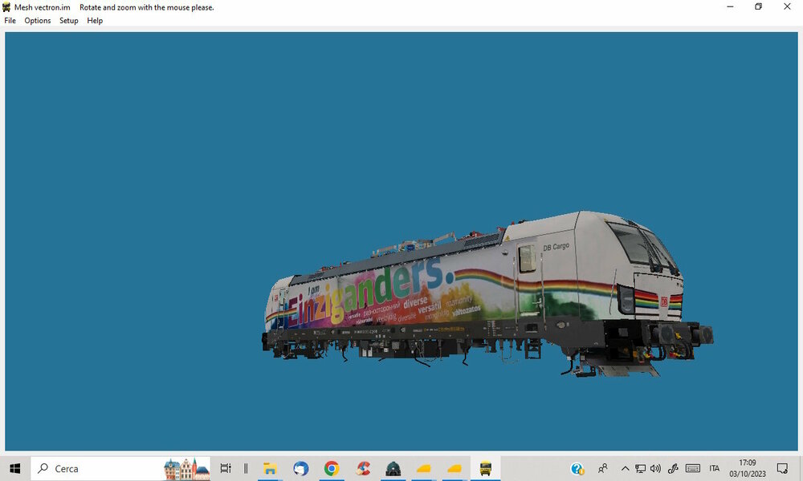Minimize the Mesh vectron.im window
The width and height of the screenshot is (803, 481).
pyautogui.click(x=730, y=6)
